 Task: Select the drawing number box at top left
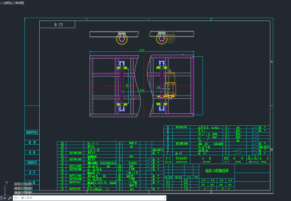point(57,24)
